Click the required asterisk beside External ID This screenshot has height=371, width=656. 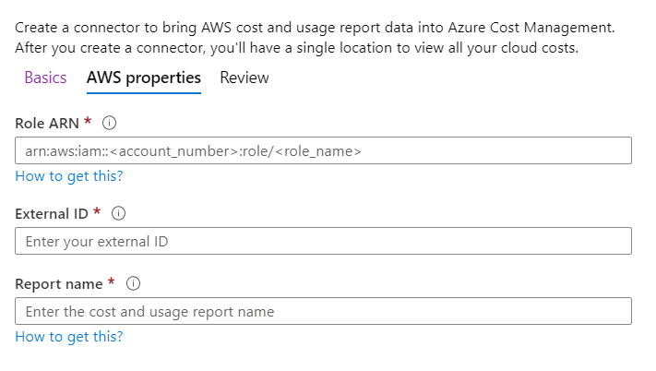[x=97, y=211]
